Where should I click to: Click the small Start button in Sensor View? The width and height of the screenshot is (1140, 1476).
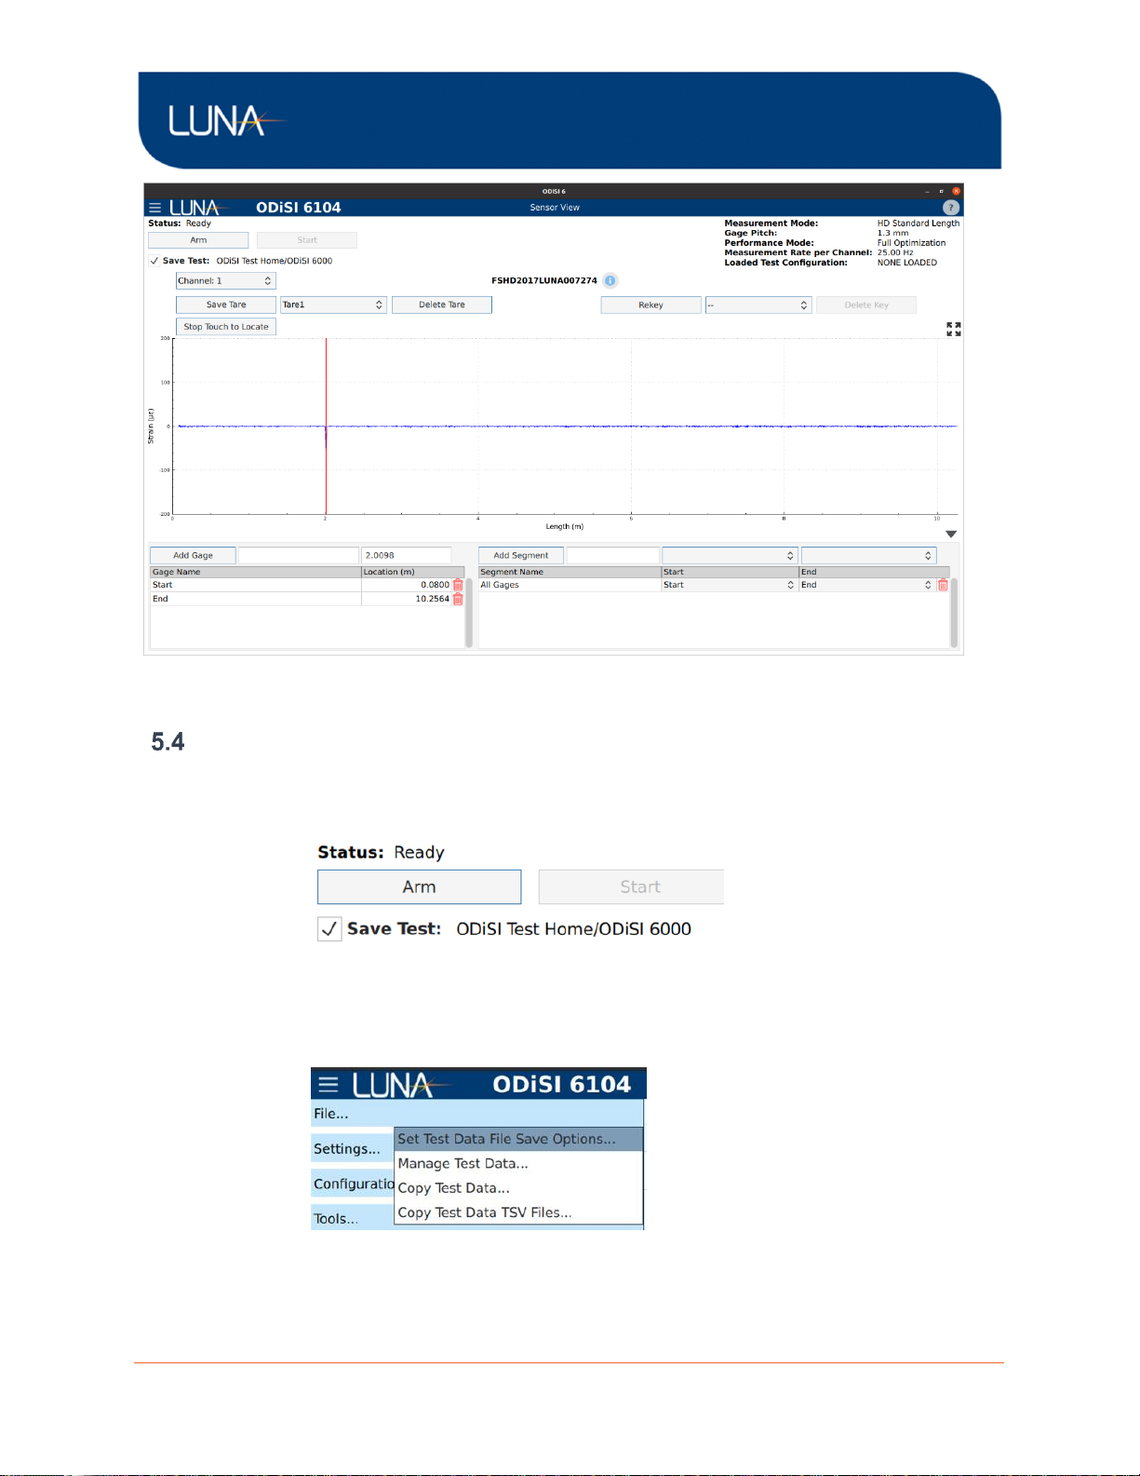pos(307,240)
